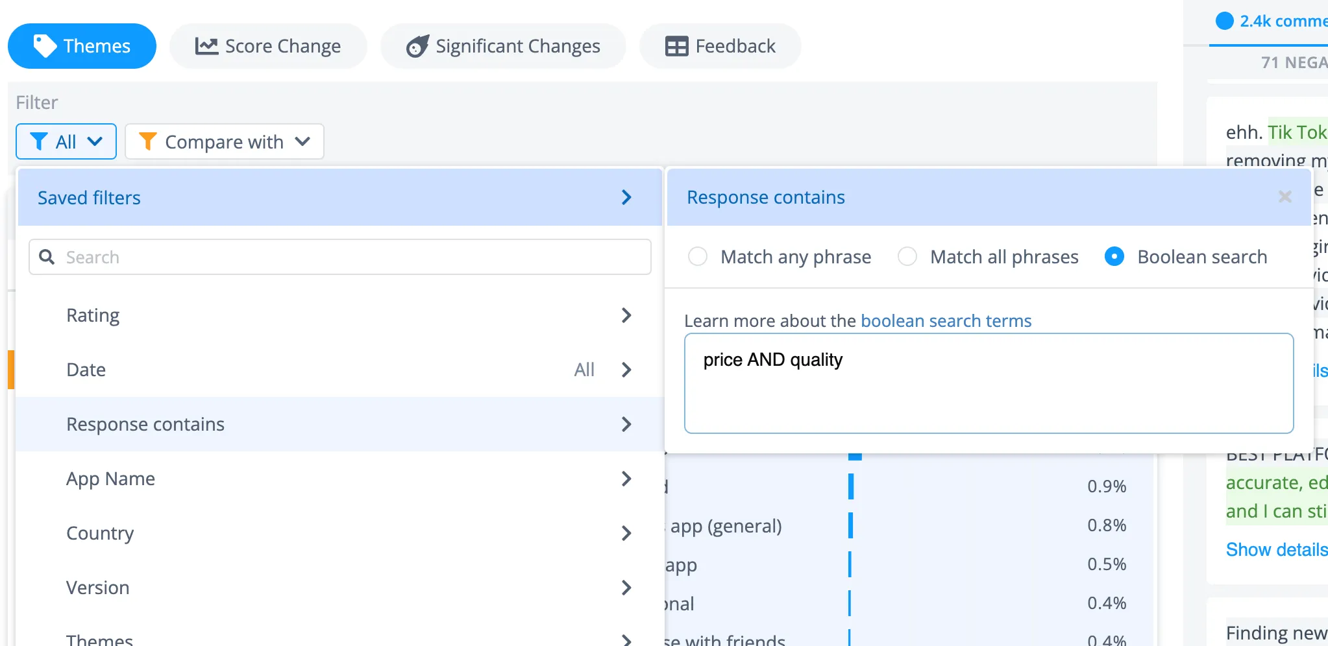This screenshot has height=646, width=1328.
Task: Click the blue funnel icon beside All
Action: point(38,141)
